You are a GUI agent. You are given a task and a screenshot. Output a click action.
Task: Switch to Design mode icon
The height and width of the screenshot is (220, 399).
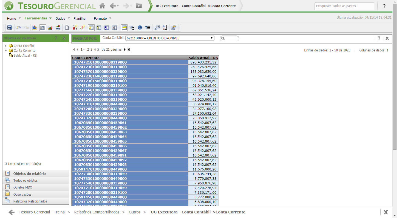[x=35, y=28]
